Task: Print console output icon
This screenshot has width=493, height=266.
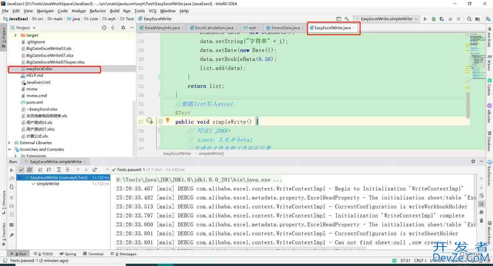Action: pyautogui.click(x=481, y=212)
